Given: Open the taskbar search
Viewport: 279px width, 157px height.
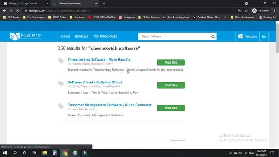Looking at the screenshot, I should pyautogui.click(x=15, y=153).
